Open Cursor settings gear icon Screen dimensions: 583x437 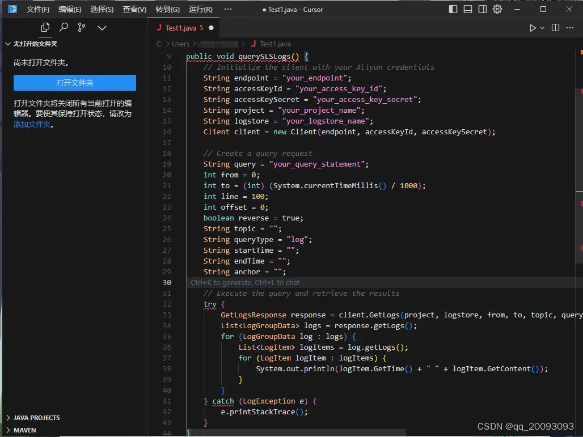pos(497,9)
